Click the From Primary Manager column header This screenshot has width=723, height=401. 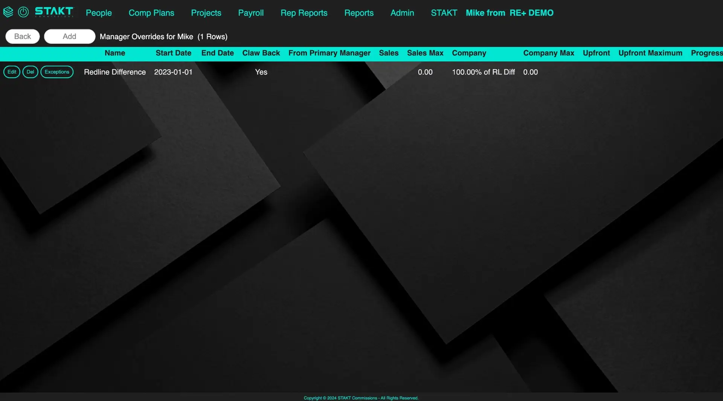click(x=329, y=53)
